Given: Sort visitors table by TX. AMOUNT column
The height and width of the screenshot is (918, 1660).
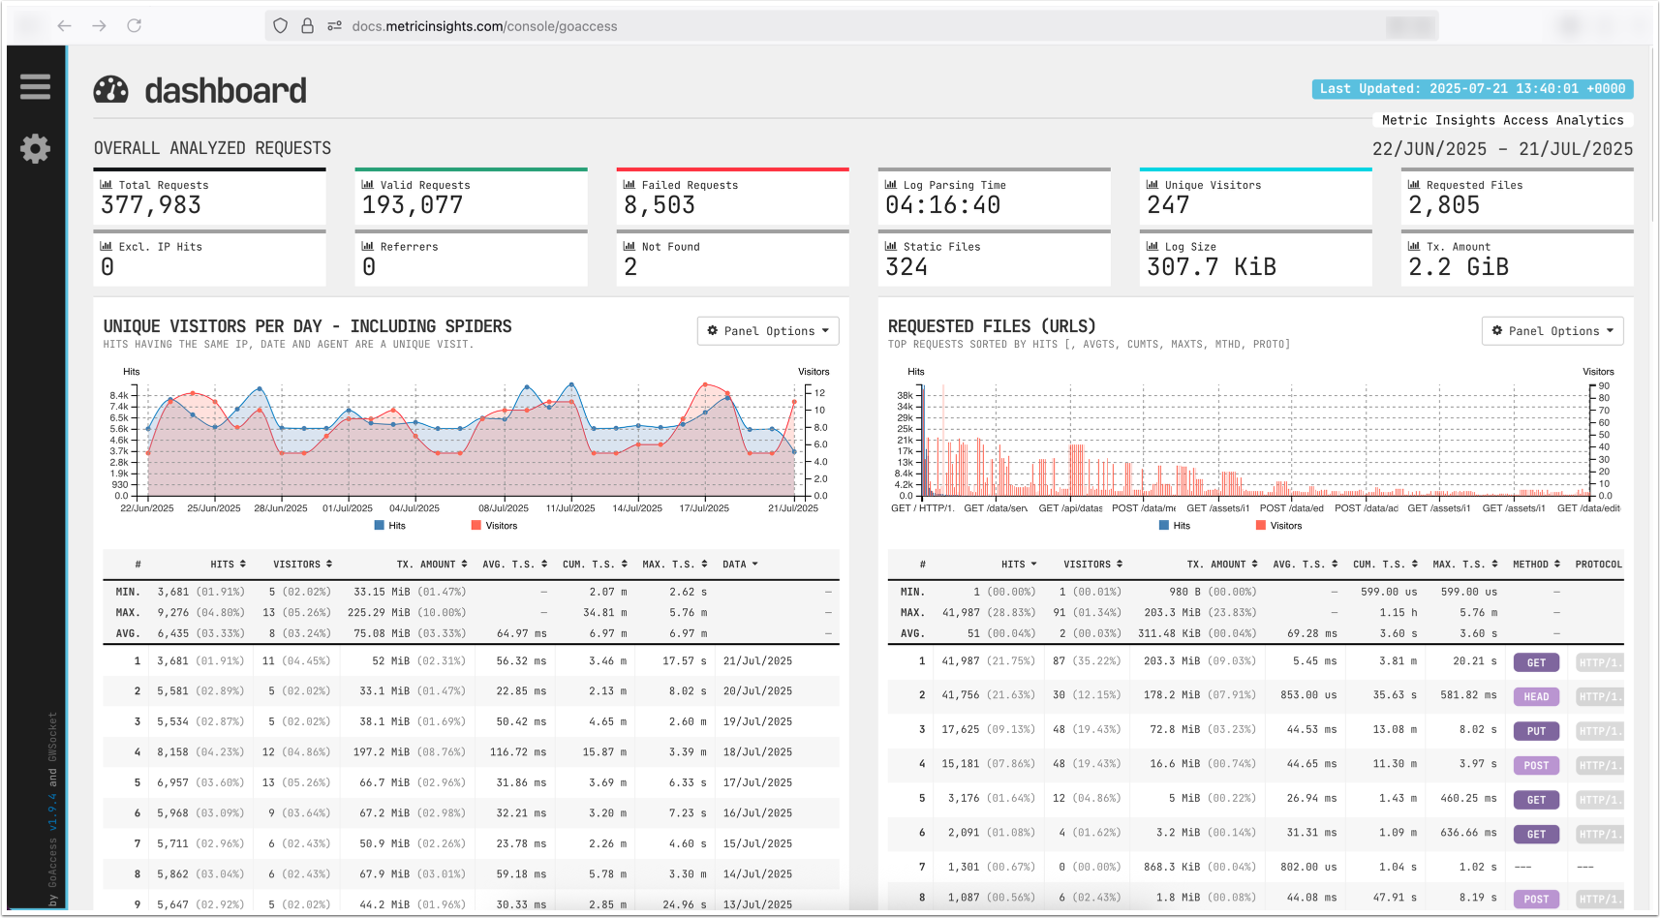Looking at the screenshot, I should (x=432, y=564).
